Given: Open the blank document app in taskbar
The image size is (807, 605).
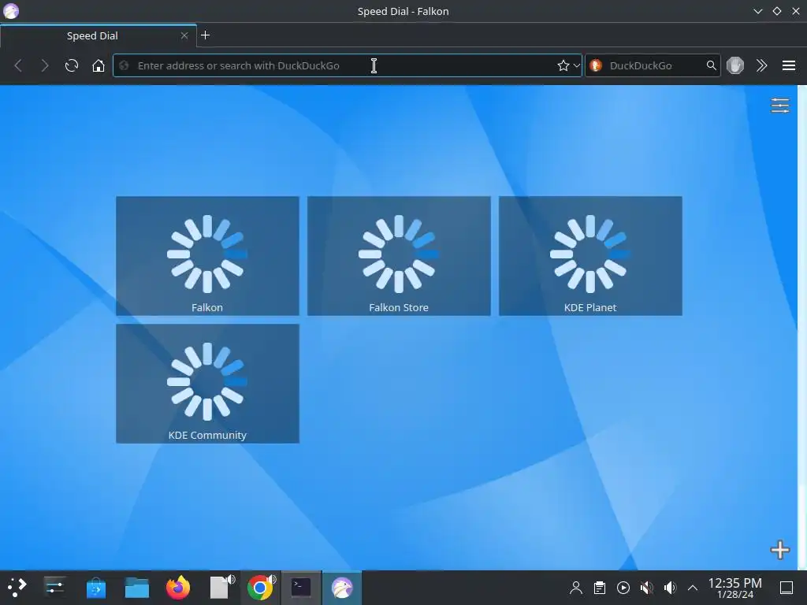Looking at the screenshot, I should pos(219,587).
